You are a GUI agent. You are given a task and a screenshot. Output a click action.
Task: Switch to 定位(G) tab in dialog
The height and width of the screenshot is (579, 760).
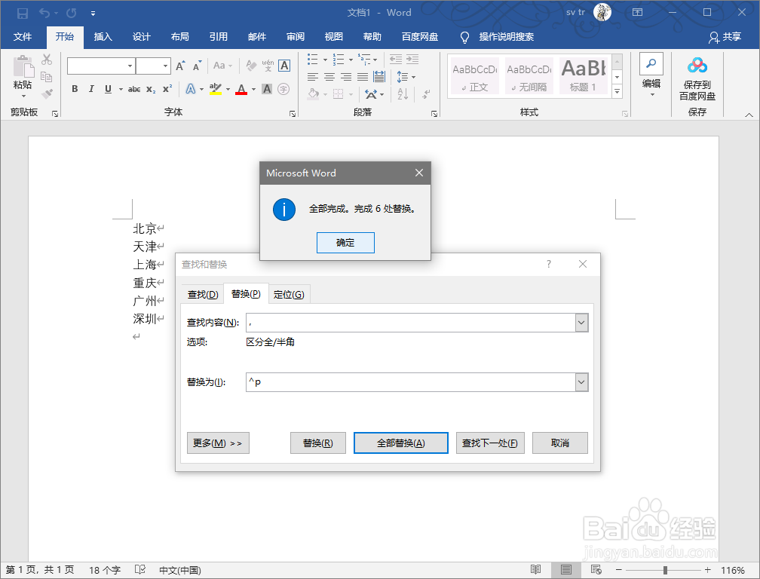(x=289, y=295)
